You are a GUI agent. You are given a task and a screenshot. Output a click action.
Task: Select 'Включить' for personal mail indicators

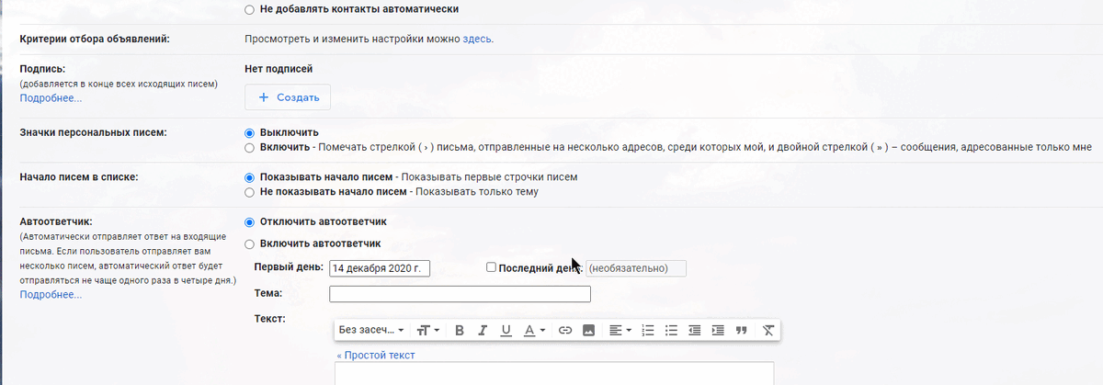[250, 147]
